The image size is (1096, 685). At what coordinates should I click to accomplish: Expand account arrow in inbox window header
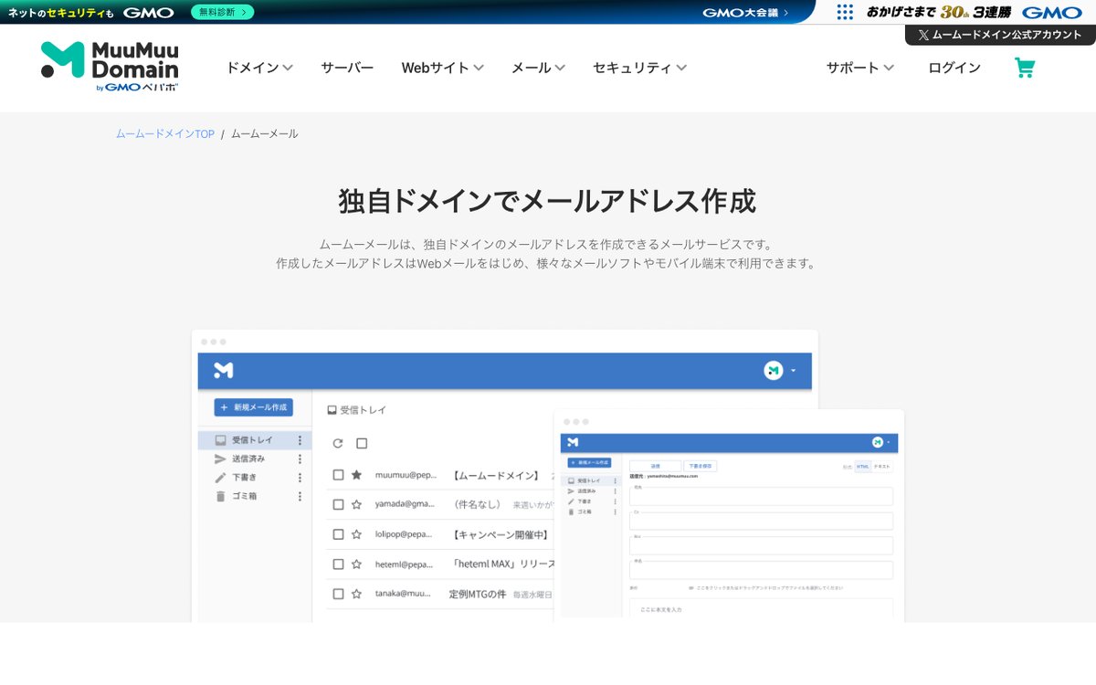tap(793, 370)
